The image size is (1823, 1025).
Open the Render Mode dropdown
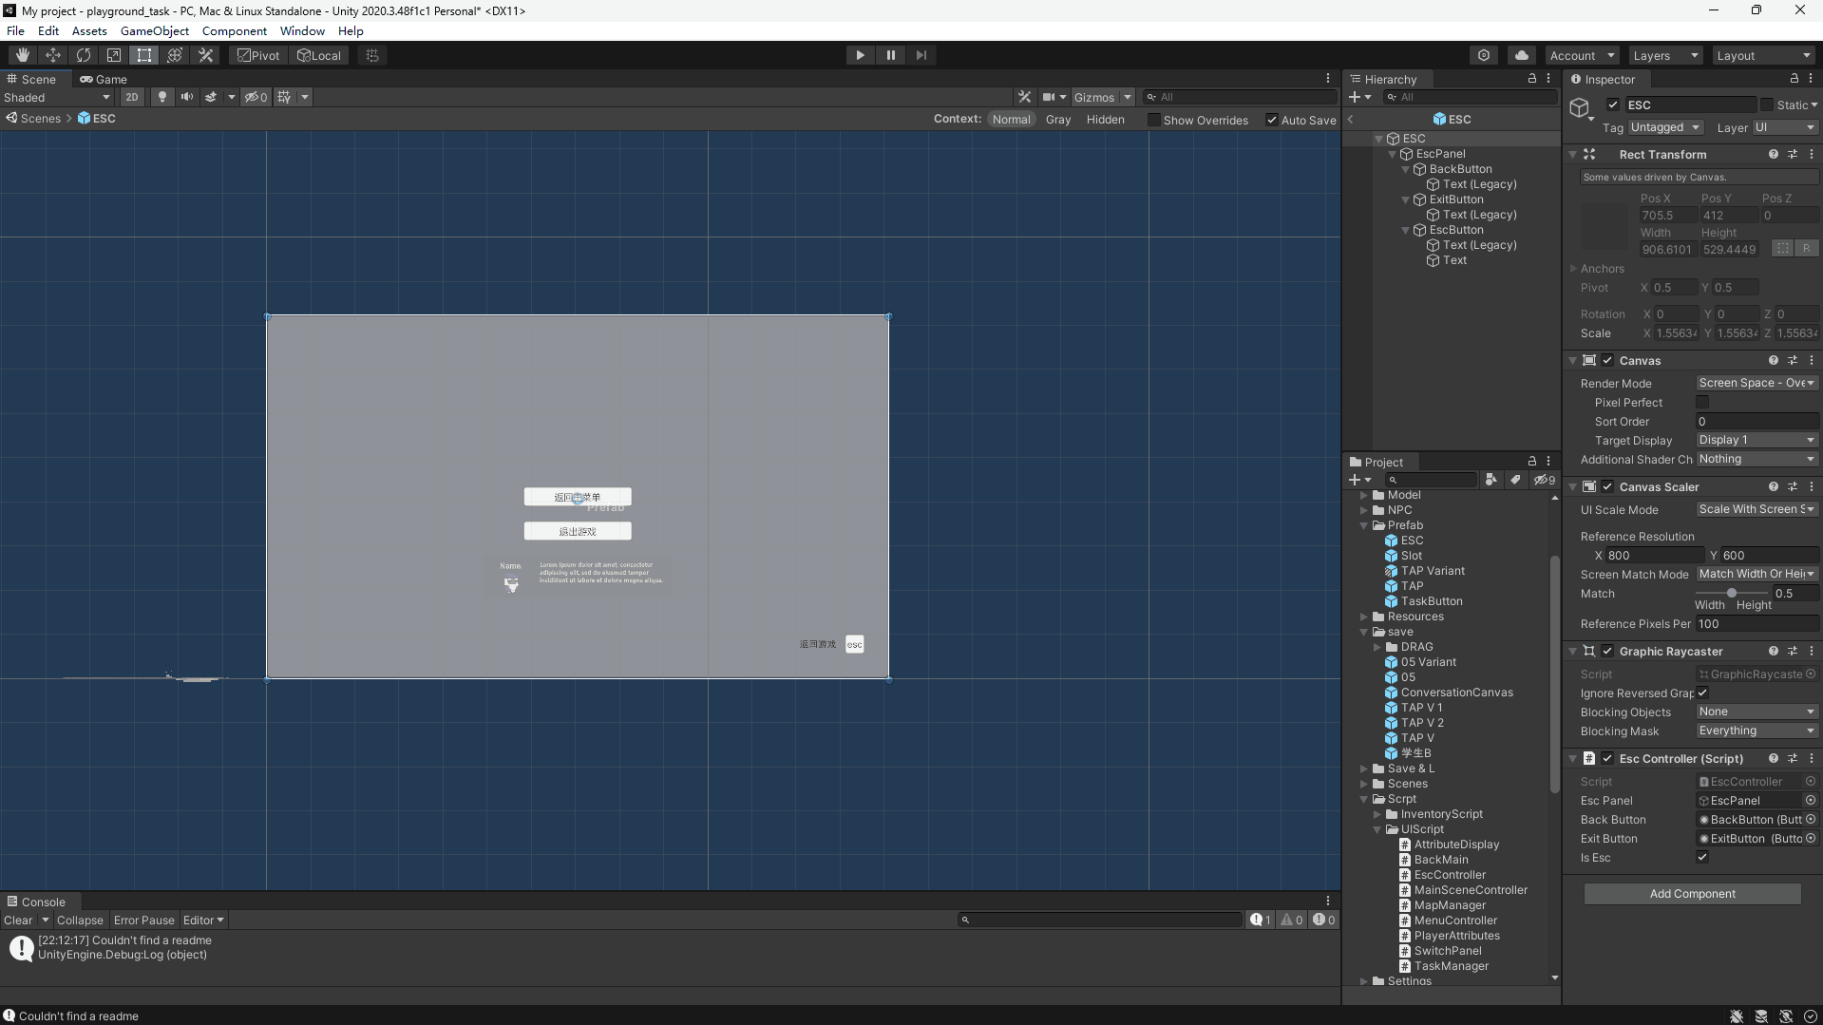tap(1757, 383)
